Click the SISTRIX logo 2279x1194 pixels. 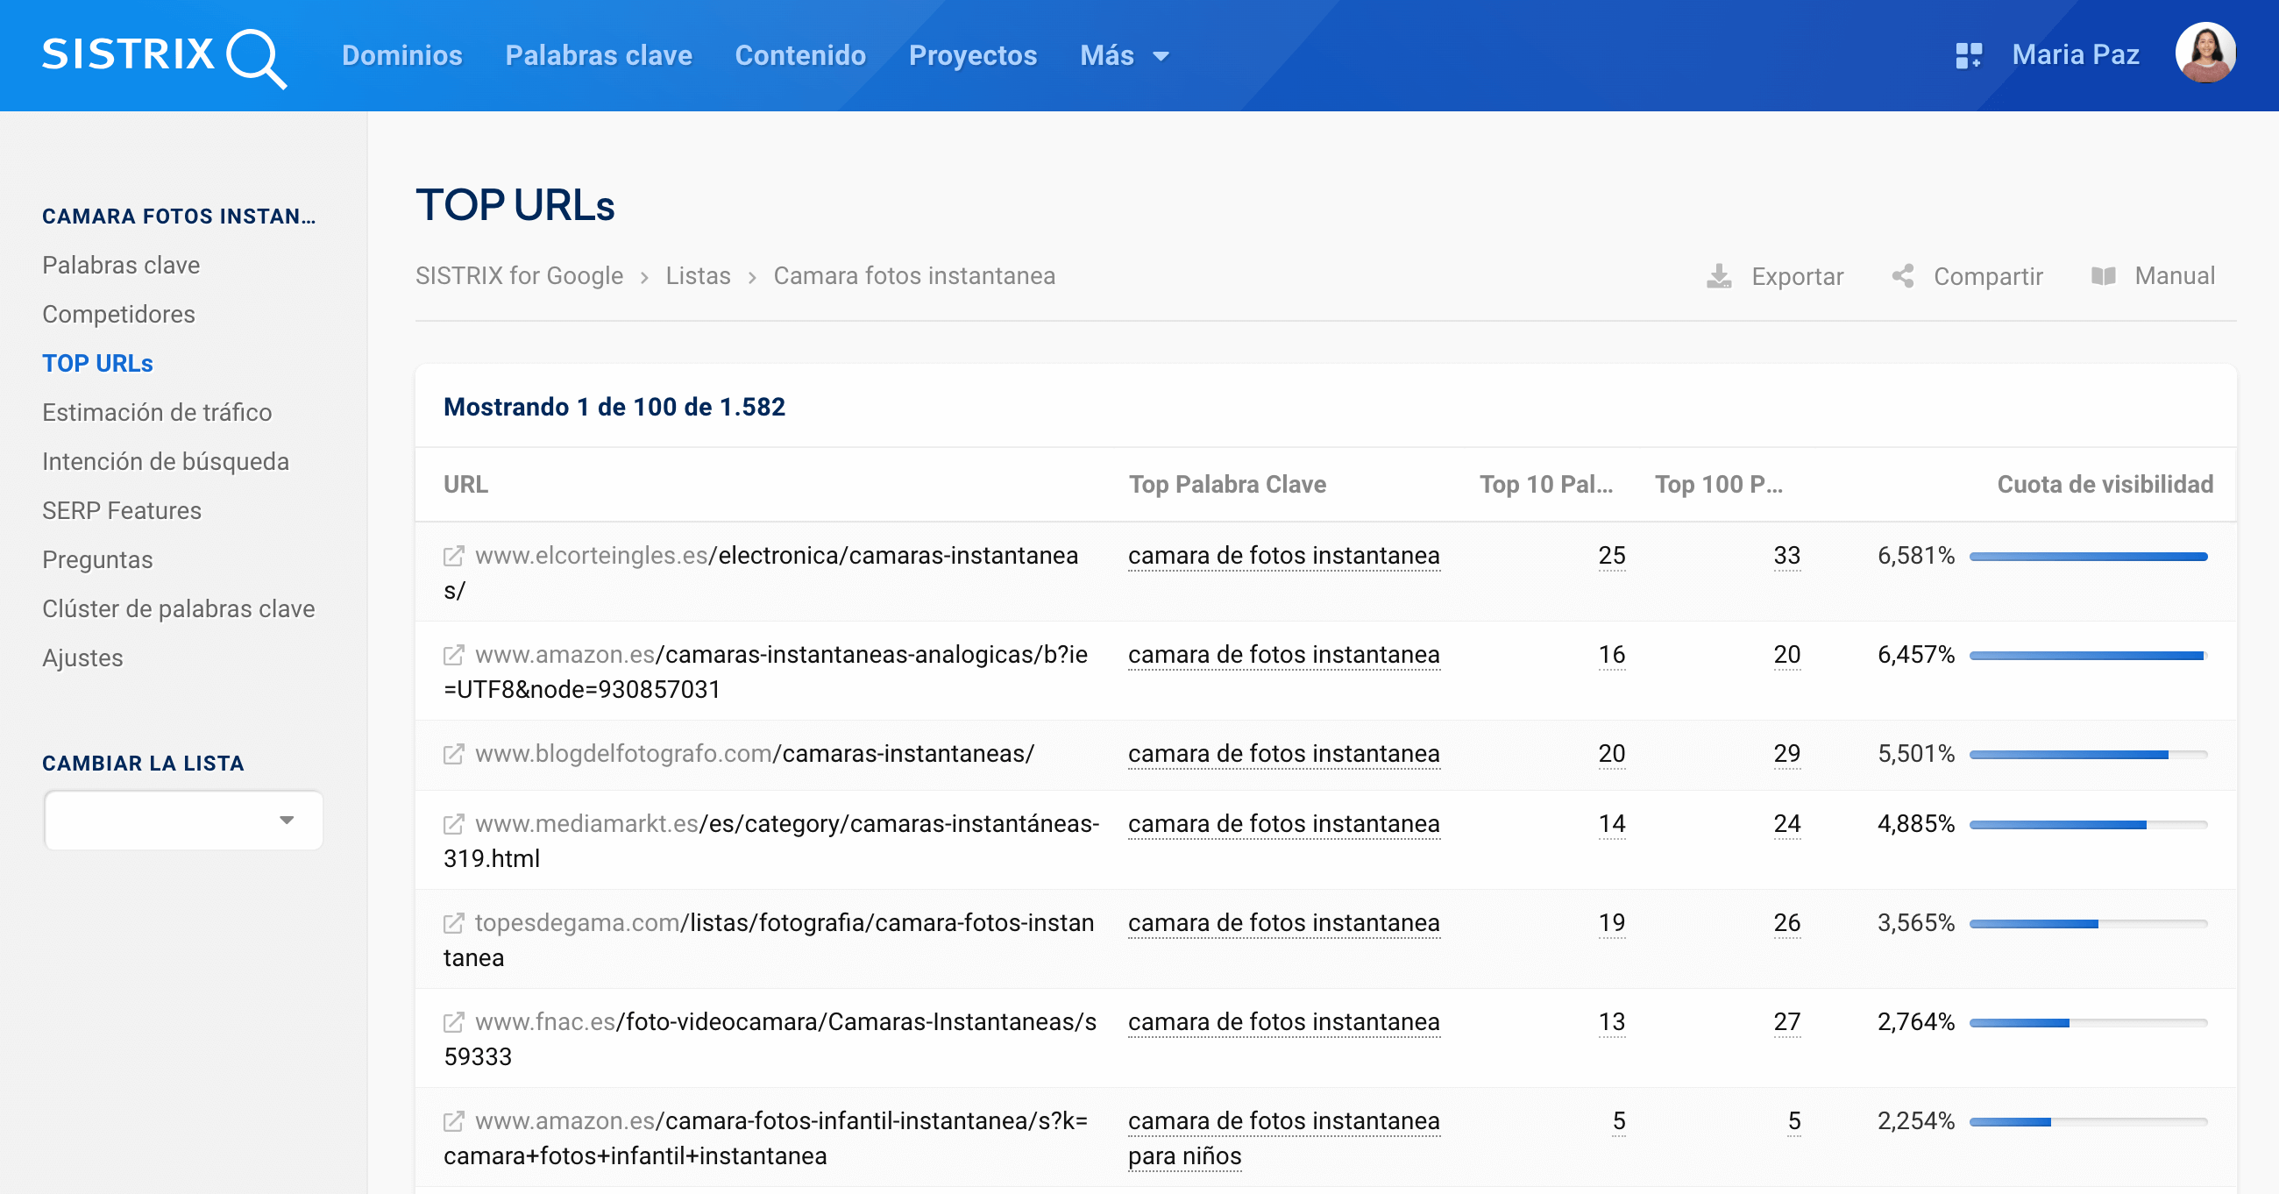[x=165, y=57]
